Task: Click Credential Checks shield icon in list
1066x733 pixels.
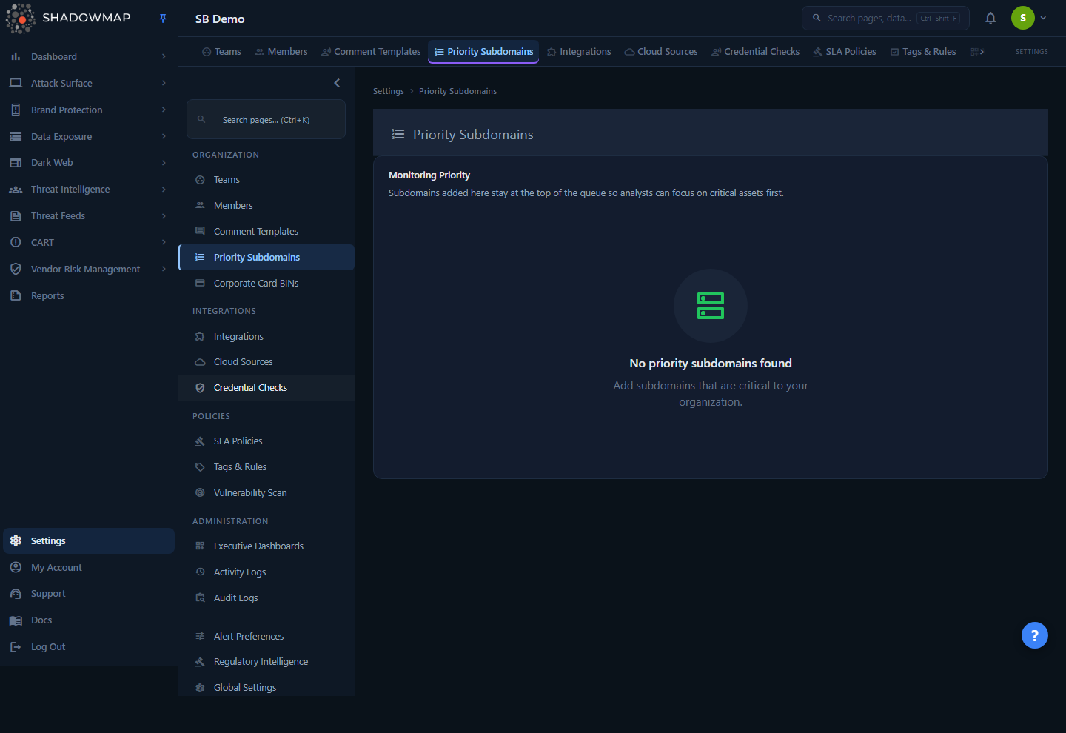Action: [200, 388]
